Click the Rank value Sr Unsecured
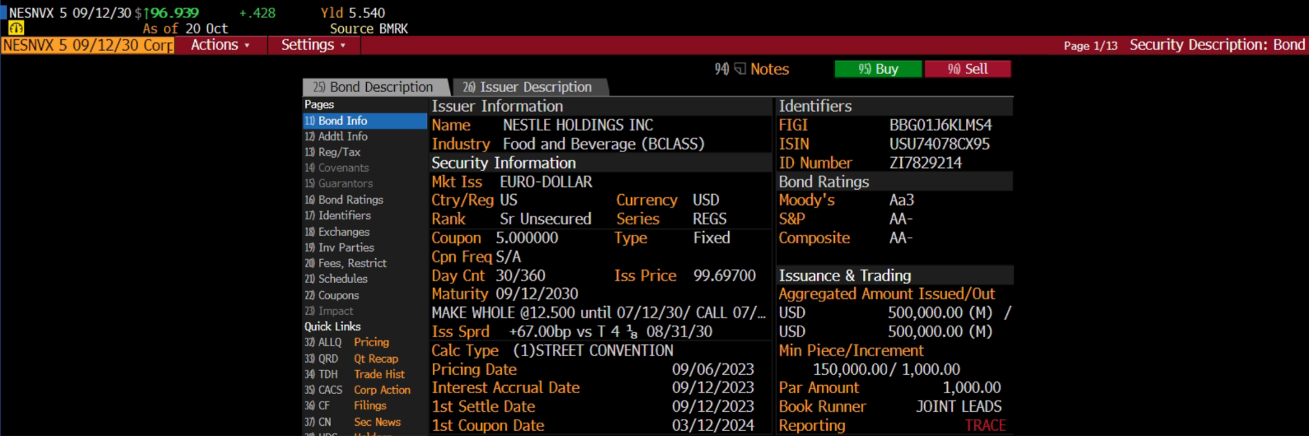This screenshot has width=1309, height=436. (546, 219)
